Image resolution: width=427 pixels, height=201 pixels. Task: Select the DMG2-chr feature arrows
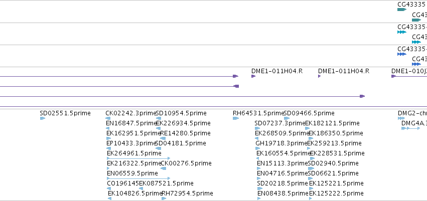401,118
